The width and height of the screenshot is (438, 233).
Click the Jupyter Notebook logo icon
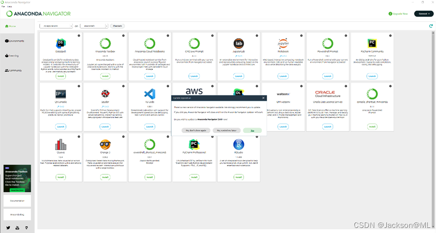(283, 43)
